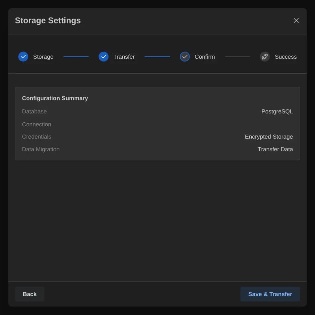Go to the Storage step label
The image size is (315, 315).
tap(43, 57)
